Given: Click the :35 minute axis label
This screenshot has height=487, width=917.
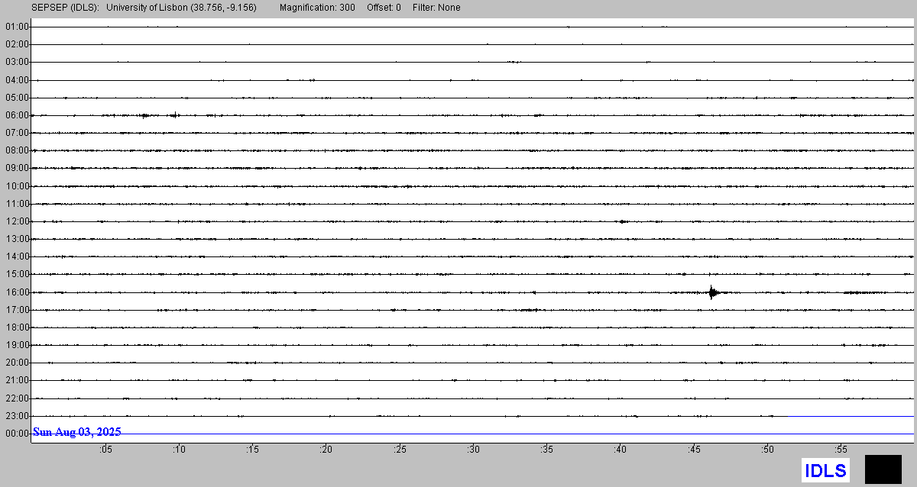Looking at the screenshot, I should pos(547,450).
